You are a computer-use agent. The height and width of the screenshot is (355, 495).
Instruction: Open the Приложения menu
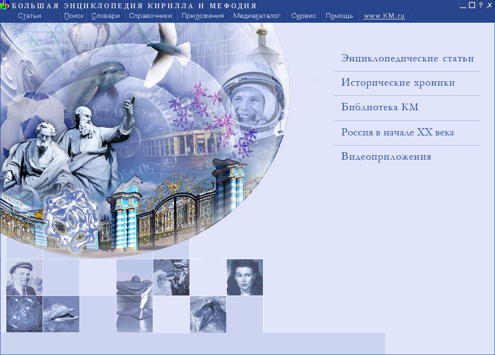(202, 15)
